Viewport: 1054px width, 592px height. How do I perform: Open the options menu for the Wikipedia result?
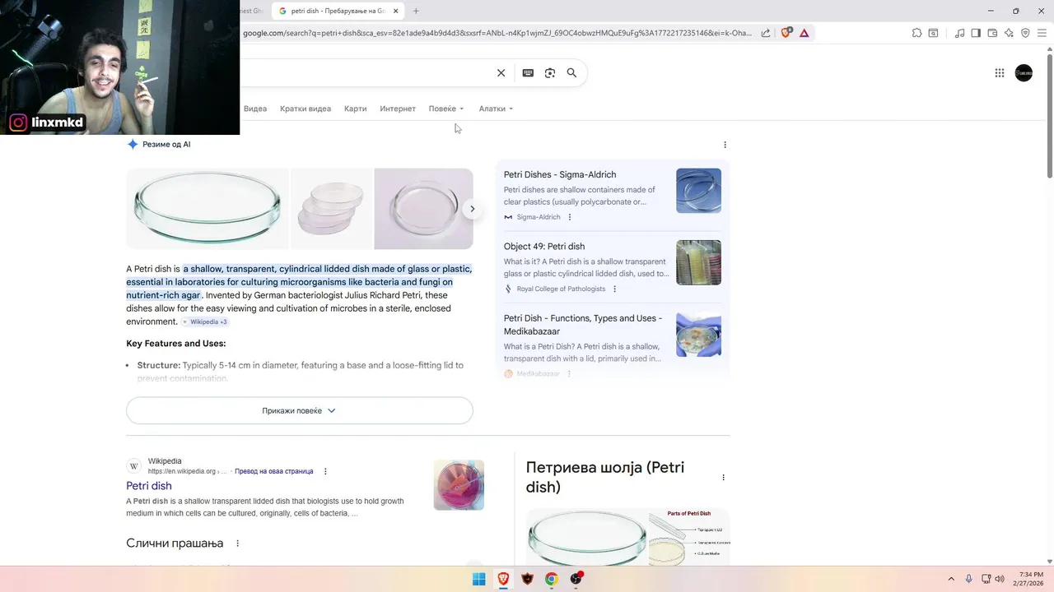coord(325,472)
